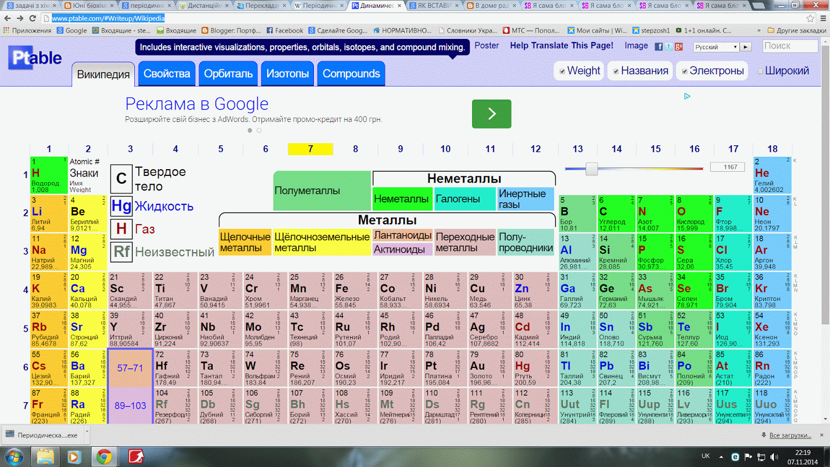
Task: Open the red app icon in the taskbar
Action: (x=136, y=457)
